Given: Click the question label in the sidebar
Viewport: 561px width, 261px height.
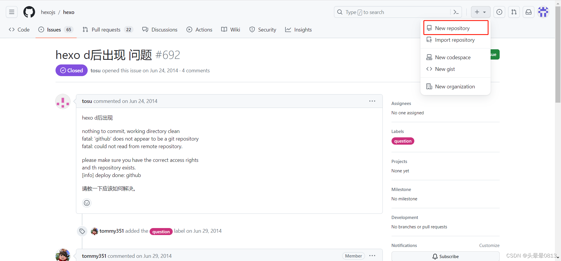Looking at the screenshot, I should pyautogui.click(x=403, y=141).
